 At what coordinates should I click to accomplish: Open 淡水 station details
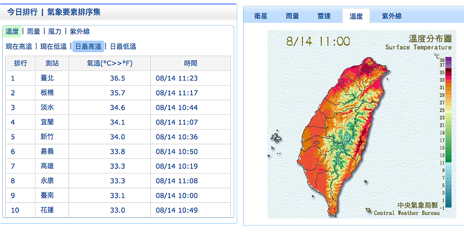[47, 107]
